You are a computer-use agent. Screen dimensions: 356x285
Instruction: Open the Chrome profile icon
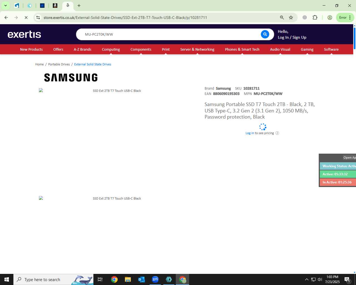pyautogui.click(x=330, y=18)
